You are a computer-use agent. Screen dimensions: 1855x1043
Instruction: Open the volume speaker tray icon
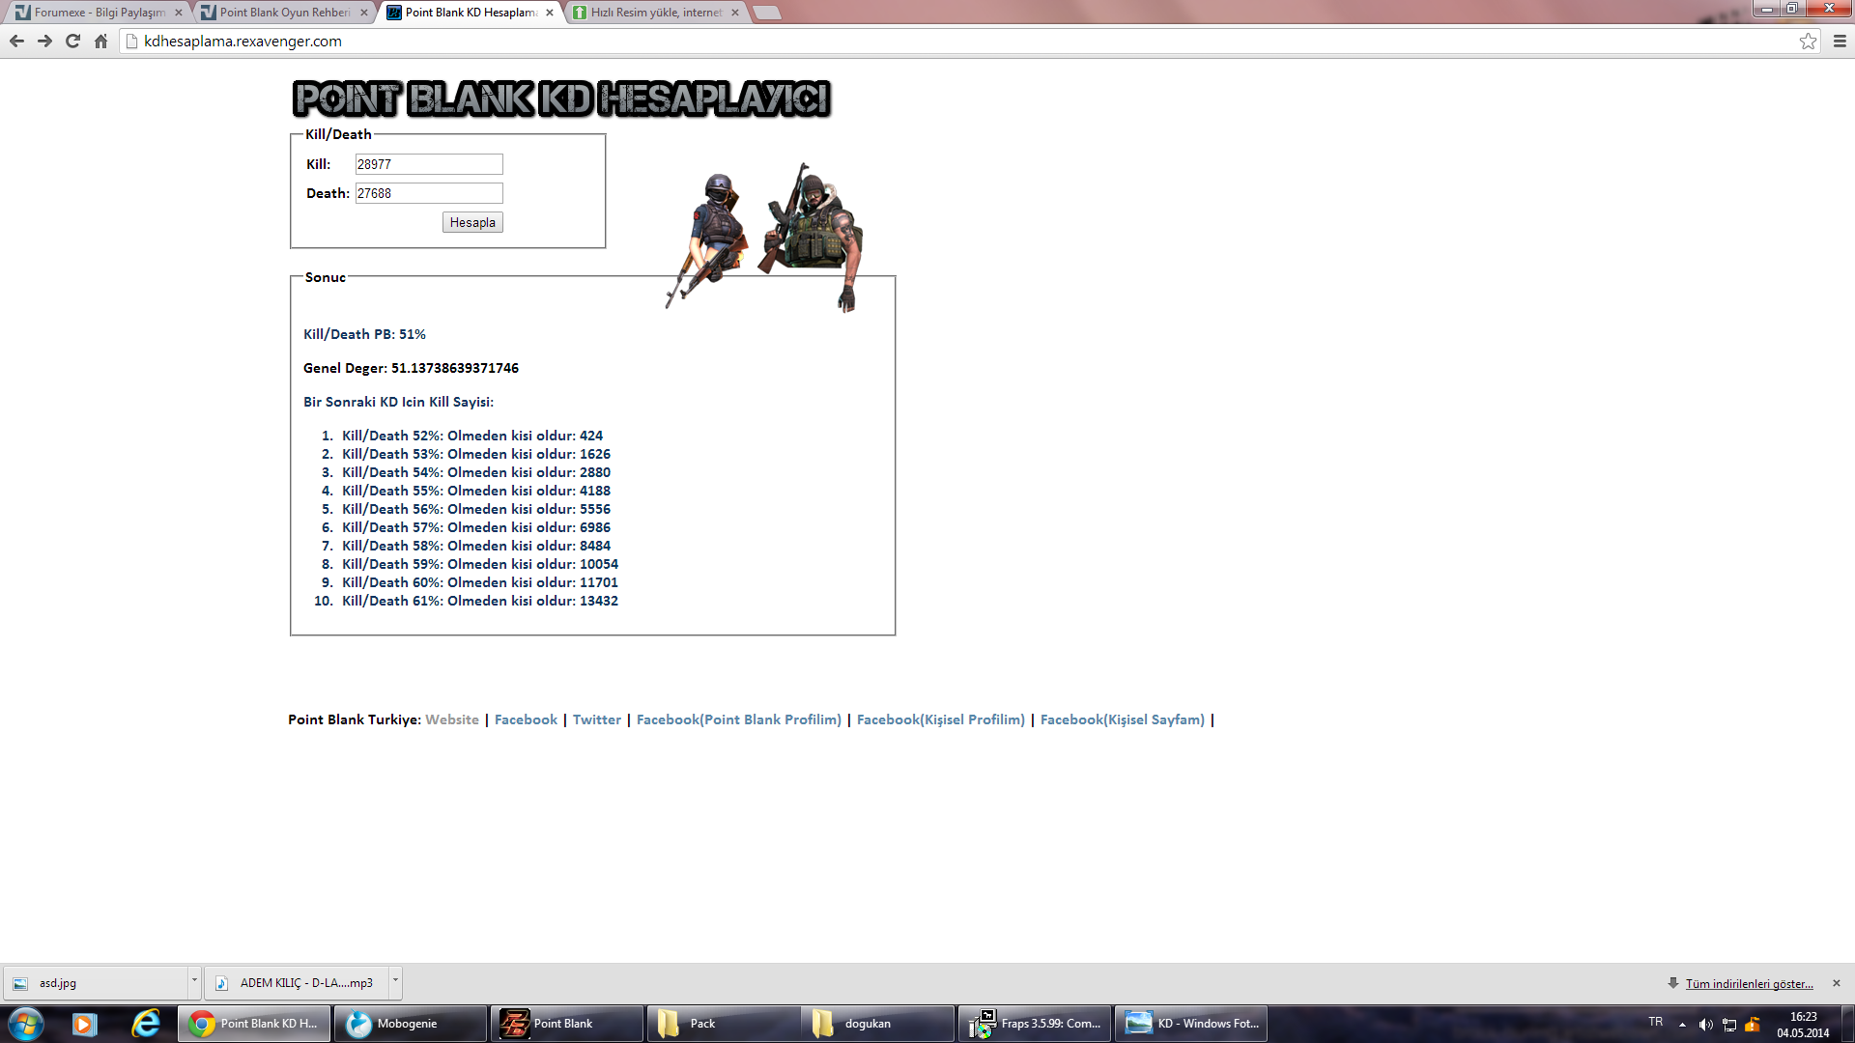tap(1705, 1025)
